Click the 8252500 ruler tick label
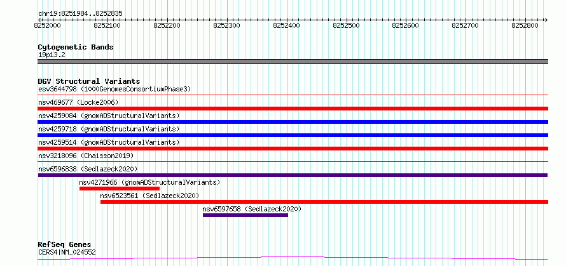566x266 pixels. [x=346, y=26]
